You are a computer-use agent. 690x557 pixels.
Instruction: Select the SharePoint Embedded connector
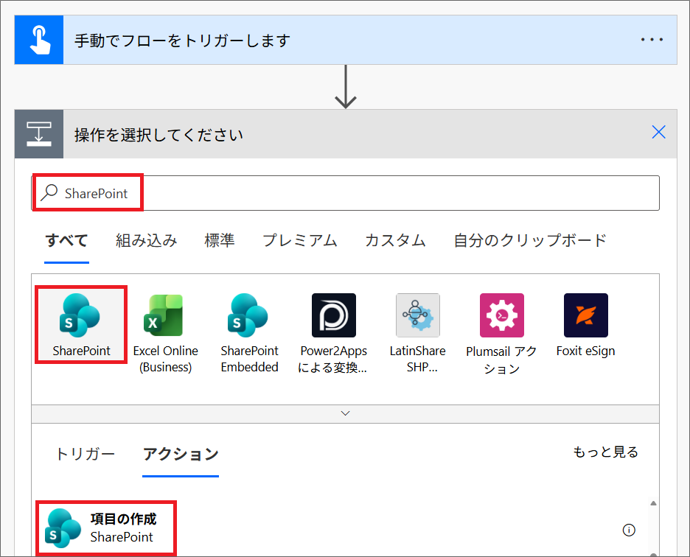coord(249,332)
